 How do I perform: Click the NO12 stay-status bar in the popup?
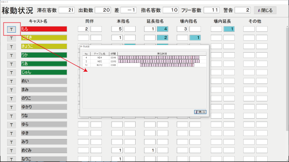tap(167, 65)
